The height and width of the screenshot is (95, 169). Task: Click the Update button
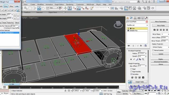click(161, 54)
